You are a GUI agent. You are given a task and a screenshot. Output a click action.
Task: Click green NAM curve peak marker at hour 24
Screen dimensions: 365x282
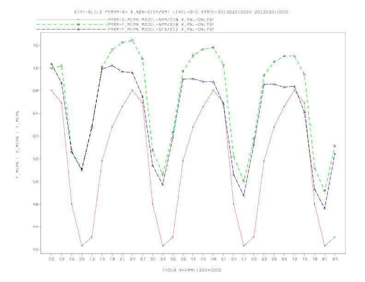click(132, 40)
